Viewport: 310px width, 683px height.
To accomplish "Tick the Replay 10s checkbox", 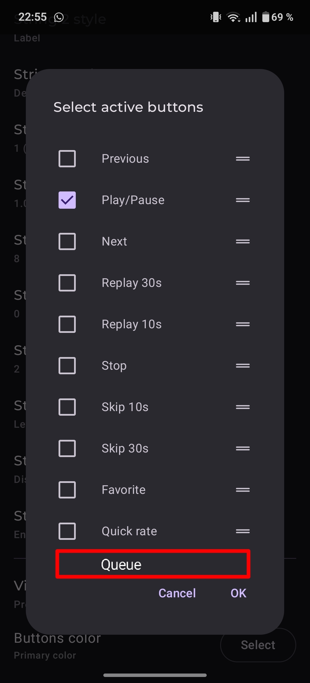I will 67,324.
